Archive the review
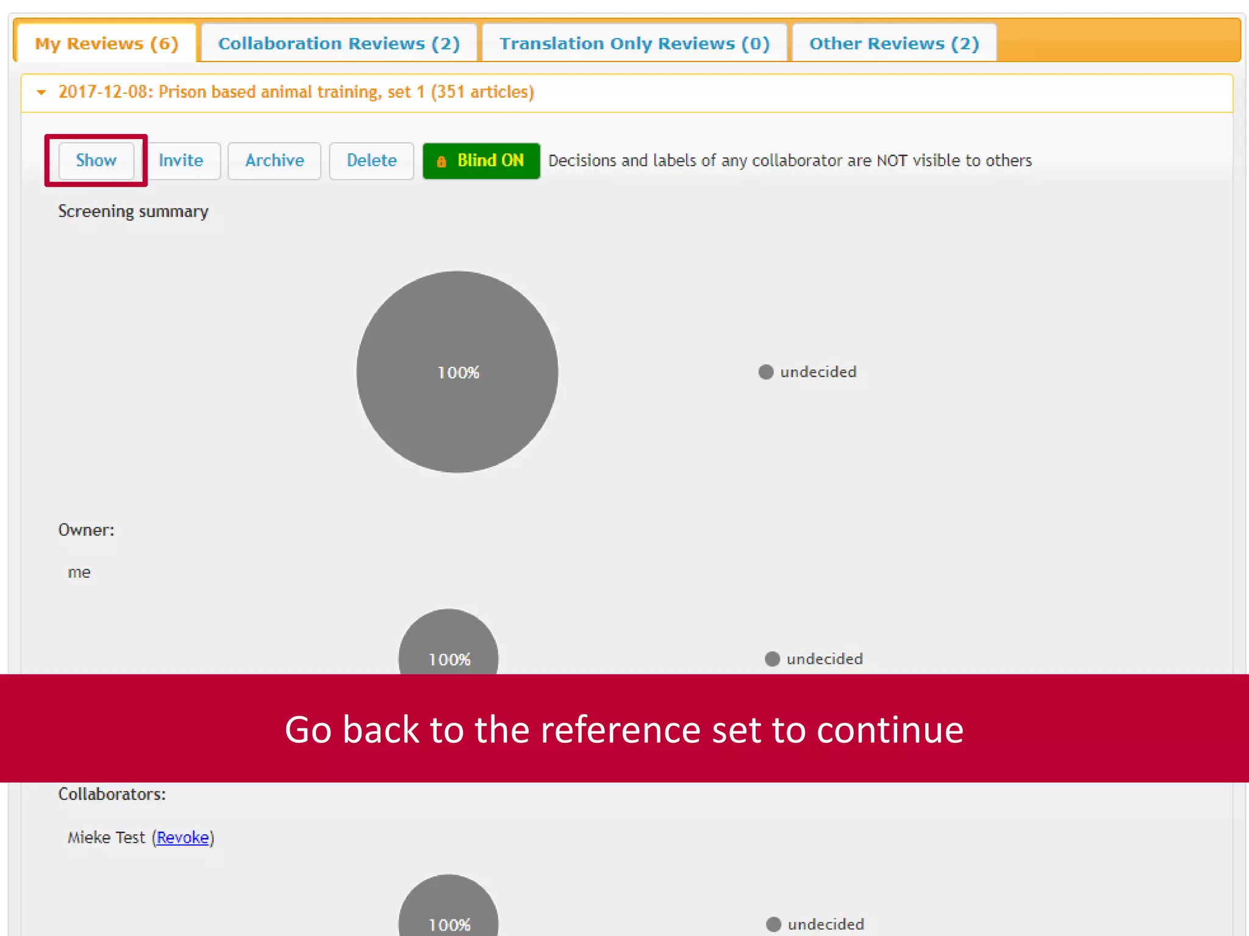The image size is (1249, 936). 274,161
